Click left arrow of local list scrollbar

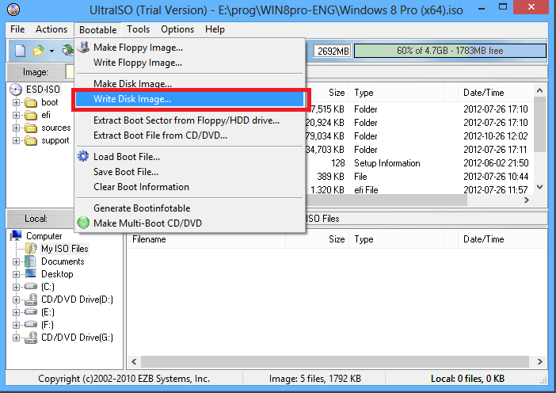(x=134, y=362)
